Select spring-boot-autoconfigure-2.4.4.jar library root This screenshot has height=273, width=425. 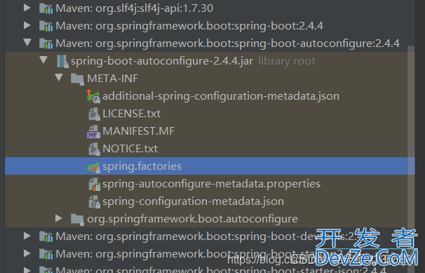point(193,61)
